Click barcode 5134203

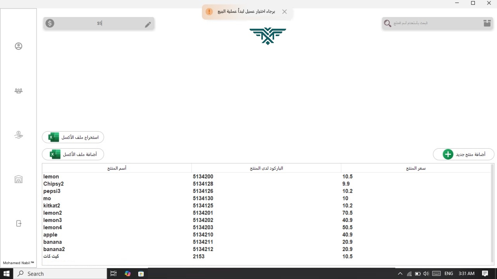pyautogui.click(x=203, y=227)
